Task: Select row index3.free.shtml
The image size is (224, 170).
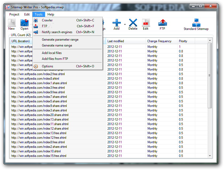Action: coord(109,88)
